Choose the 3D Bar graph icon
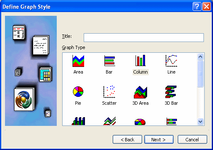This screenshot has height=150, width=213. 171,92
